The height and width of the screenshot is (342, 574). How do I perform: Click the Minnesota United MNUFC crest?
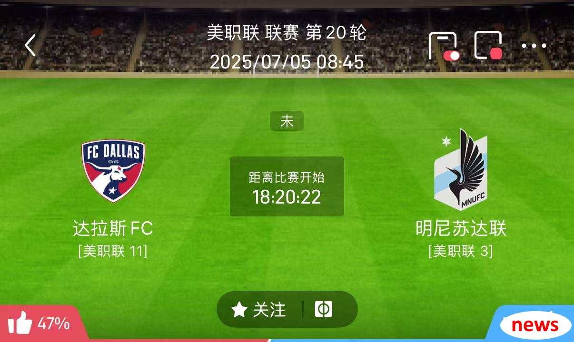coord(460,170)
